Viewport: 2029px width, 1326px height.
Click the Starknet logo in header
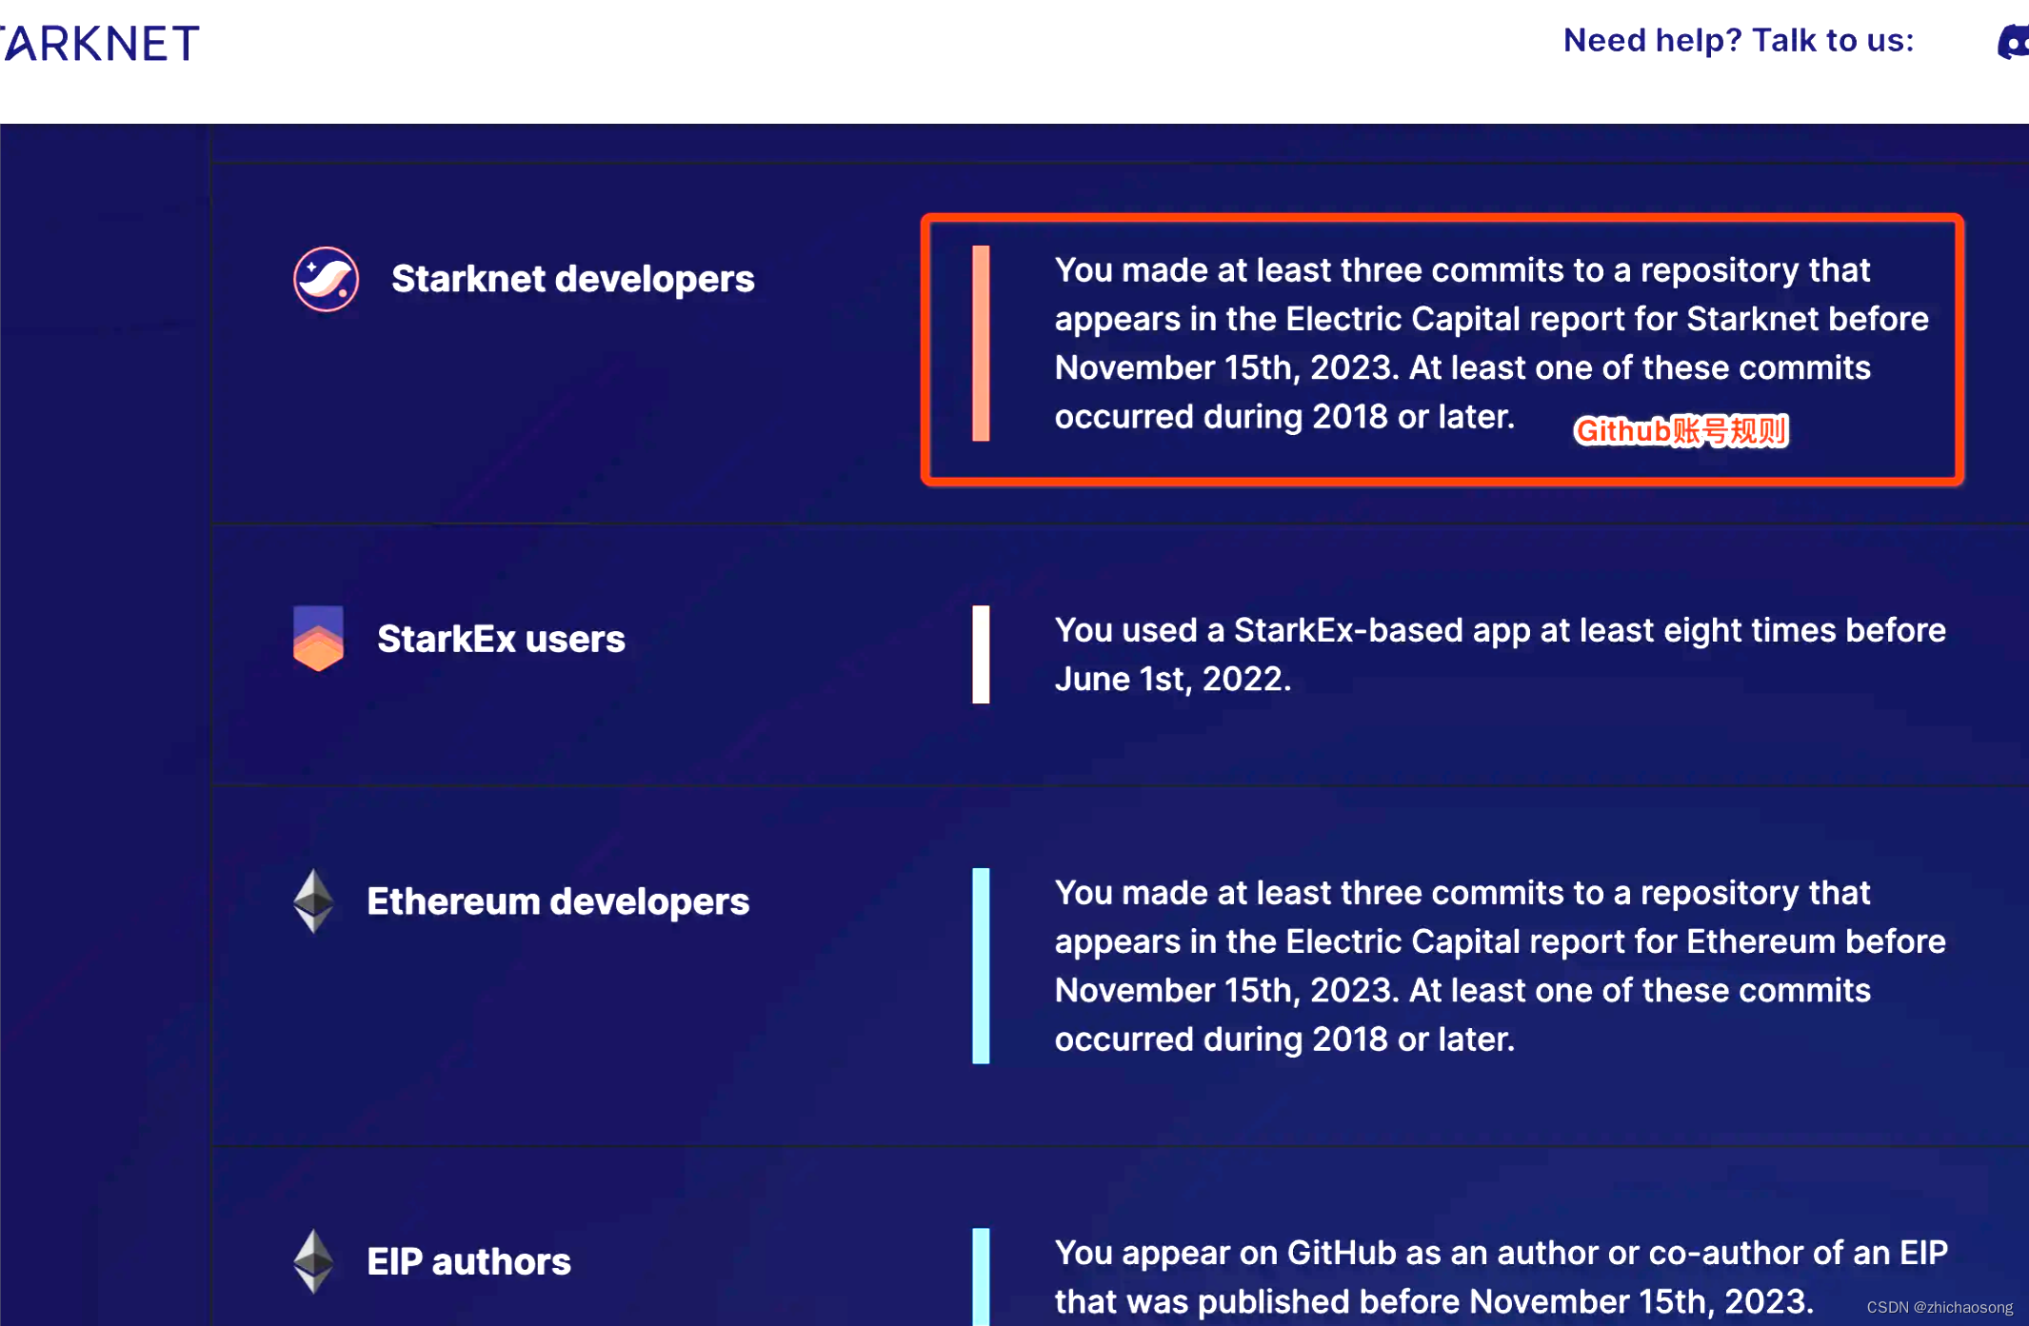coord(100,44)
